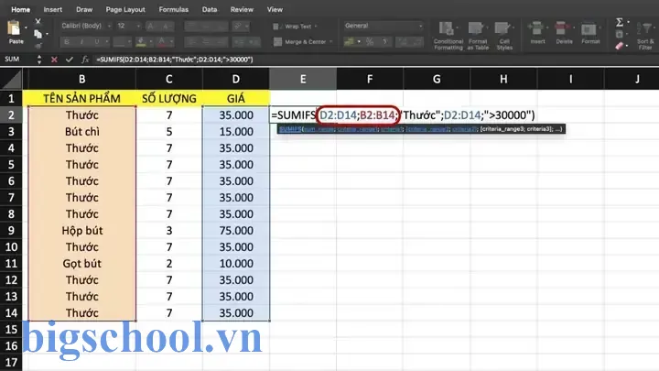Click cell with value 75.000
The width and height of the screenshot is (659, 371).
coord(236,231)
